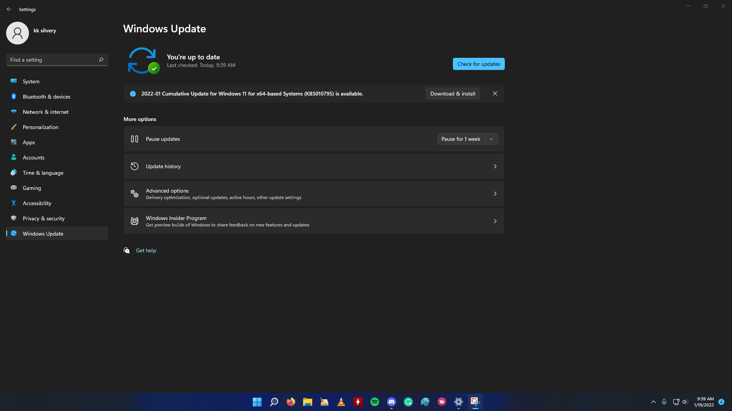732x411 pixels.
Task: Click Get help link
Action: coord(146,250)
